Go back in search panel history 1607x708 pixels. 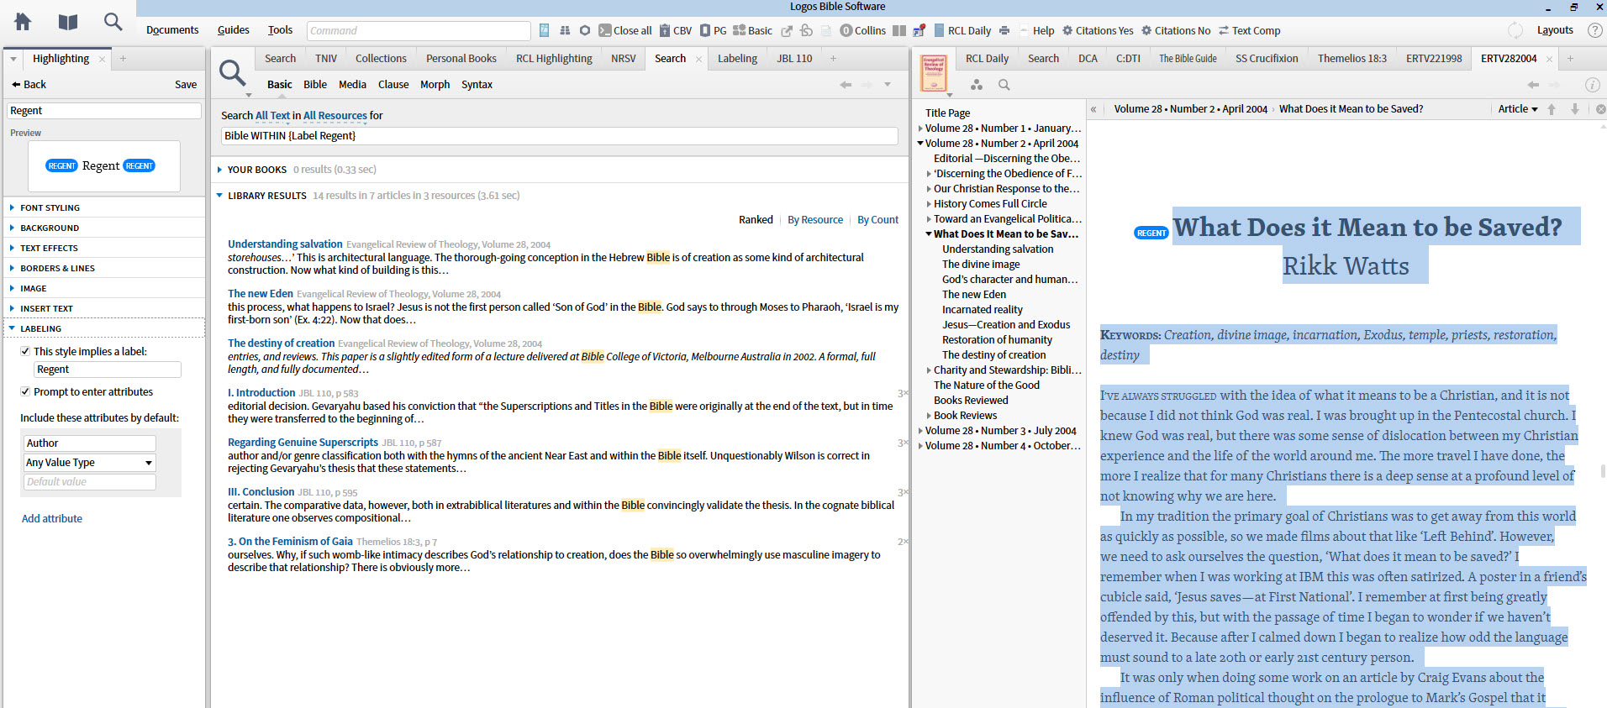click(846, 85)
